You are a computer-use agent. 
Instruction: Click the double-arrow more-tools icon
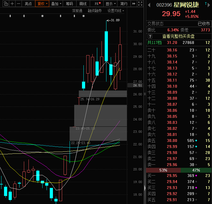click(134, 4)
